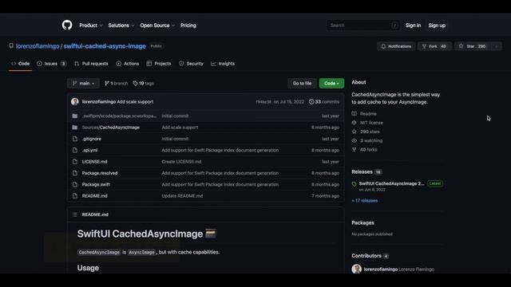Open lorenzofiamingo user profile link
Image resolution: width=511 pixels, height=287 pixels.
click(x=38, y=46)
